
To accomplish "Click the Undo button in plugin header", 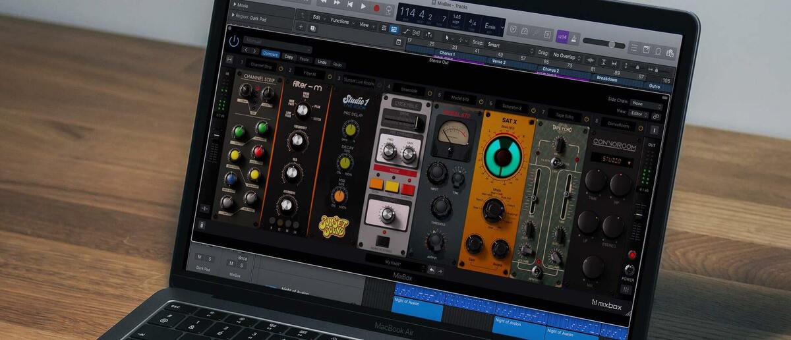I will point(321,61).
